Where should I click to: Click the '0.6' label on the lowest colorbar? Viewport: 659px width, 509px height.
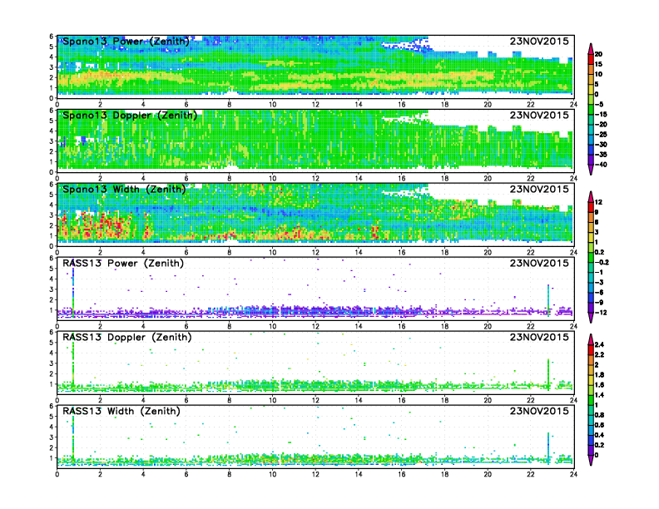[600, 425]
